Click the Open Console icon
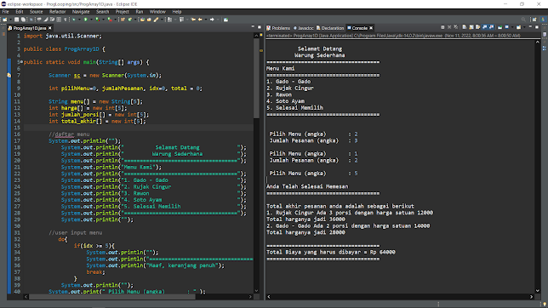The width and height of the screenshot is (548, 308). pos(518,27)
